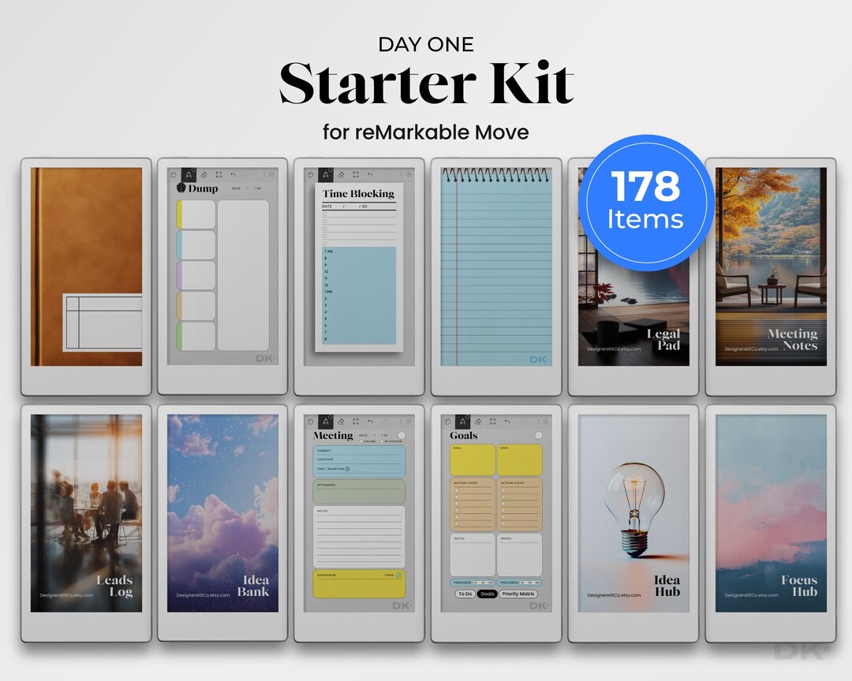Check the last Action Steps circle in the right Goals column

503,524
